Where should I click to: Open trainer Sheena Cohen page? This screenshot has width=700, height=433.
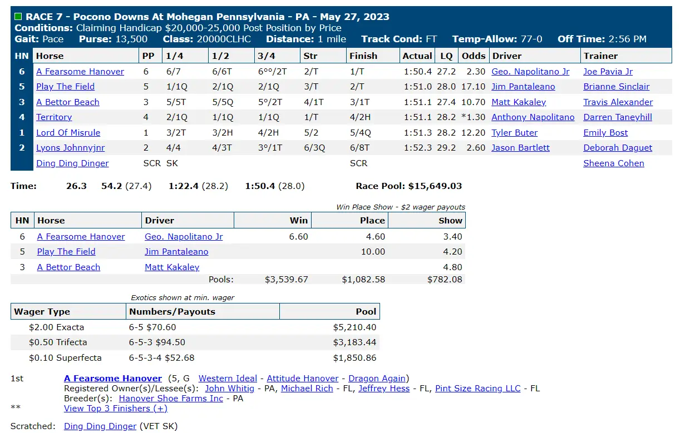[x=613, y=163]
